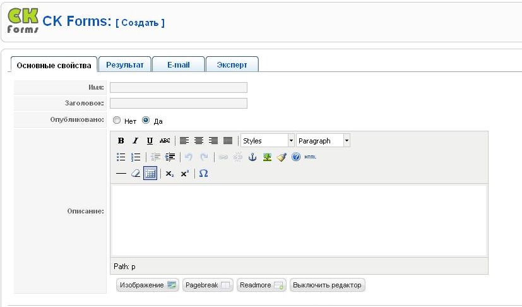
Task: Click the Изображение button
Action: [148, 286]
